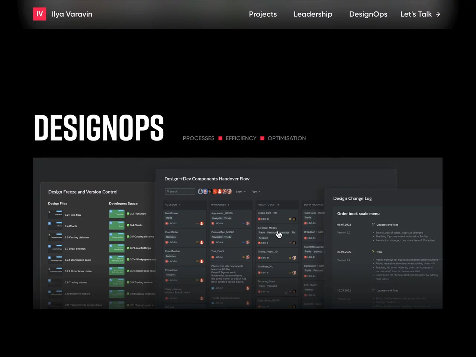Click the EFFICIENCY tagline word
This screenshot has height=357, width=476.
click(x=241, y=138)
